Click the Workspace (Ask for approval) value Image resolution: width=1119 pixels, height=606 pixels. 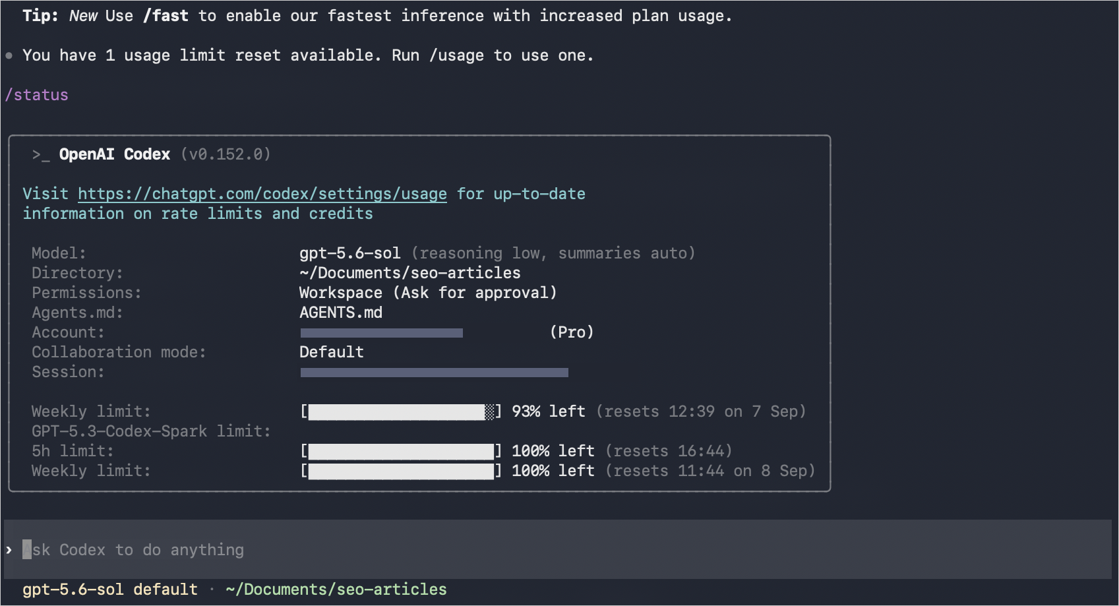(x=428, y=293)
